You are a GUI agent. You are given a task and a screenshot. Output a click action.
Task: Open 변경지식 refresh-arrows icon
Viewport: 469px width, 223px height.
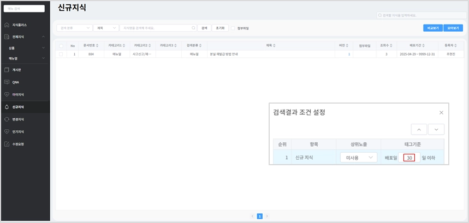click(7, 119)
